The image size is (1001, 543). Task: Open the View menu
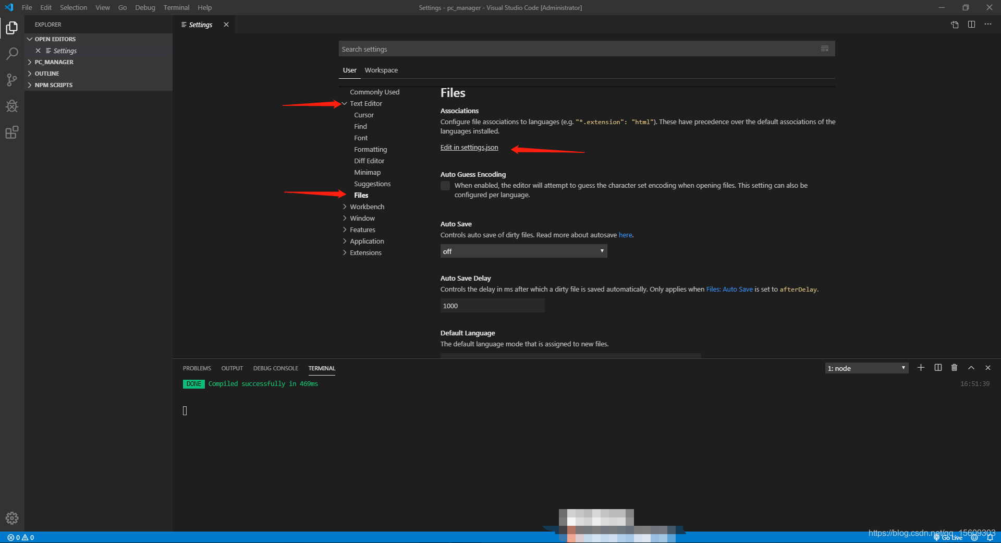[x=103, y=7]
